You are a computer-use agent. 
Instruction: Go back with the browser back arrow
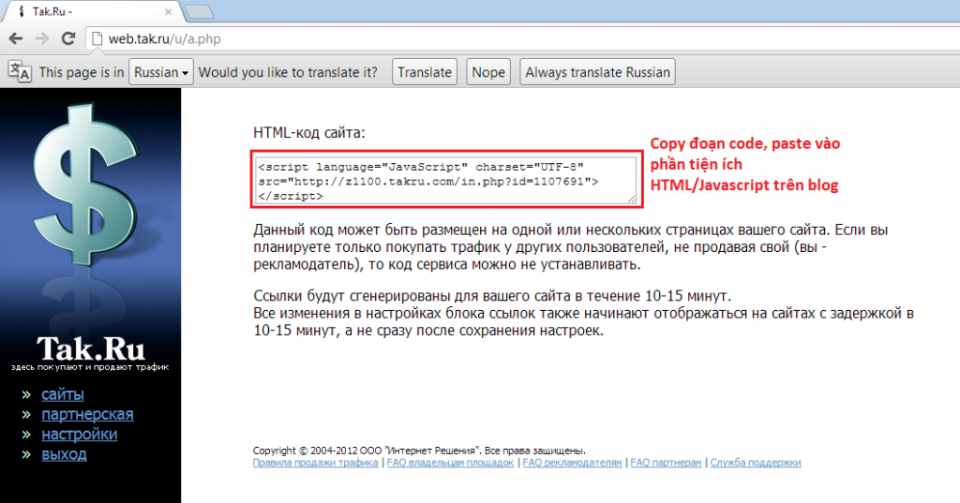tap(17, 39)
